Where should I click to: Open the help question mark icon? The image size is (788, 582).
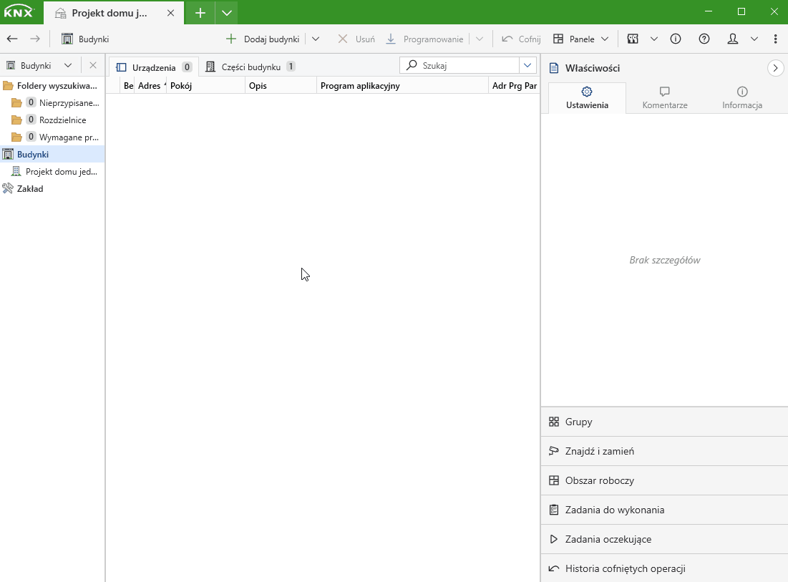point(704,39)
